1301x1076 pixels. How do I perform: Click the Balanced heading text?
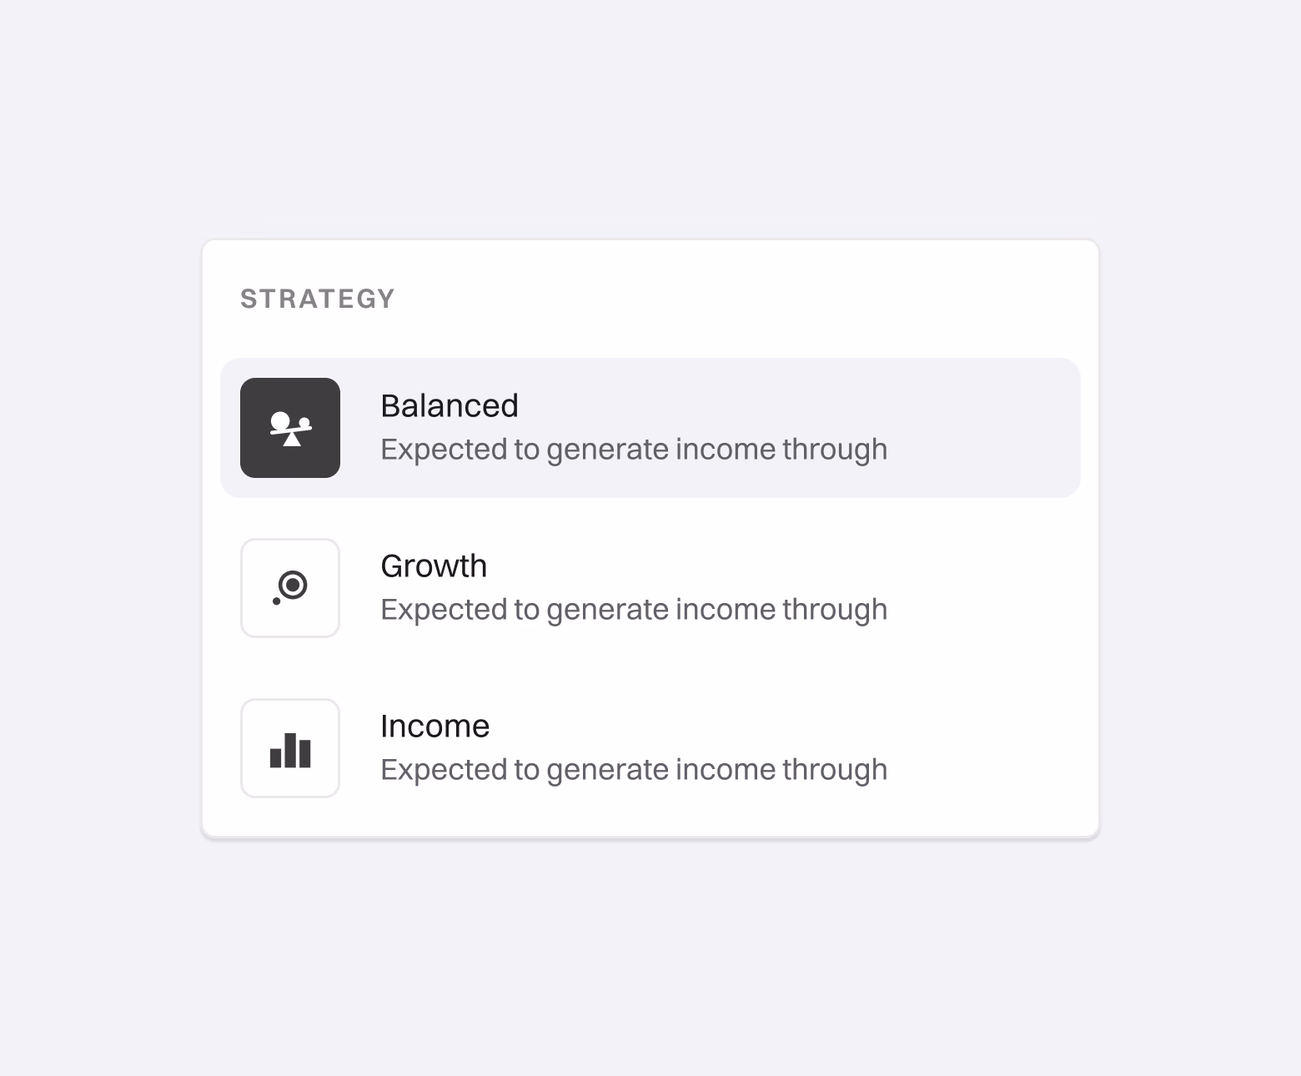450,405
